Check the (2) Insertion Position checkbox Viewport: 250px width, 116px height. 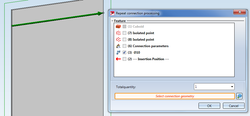(125, 59)
